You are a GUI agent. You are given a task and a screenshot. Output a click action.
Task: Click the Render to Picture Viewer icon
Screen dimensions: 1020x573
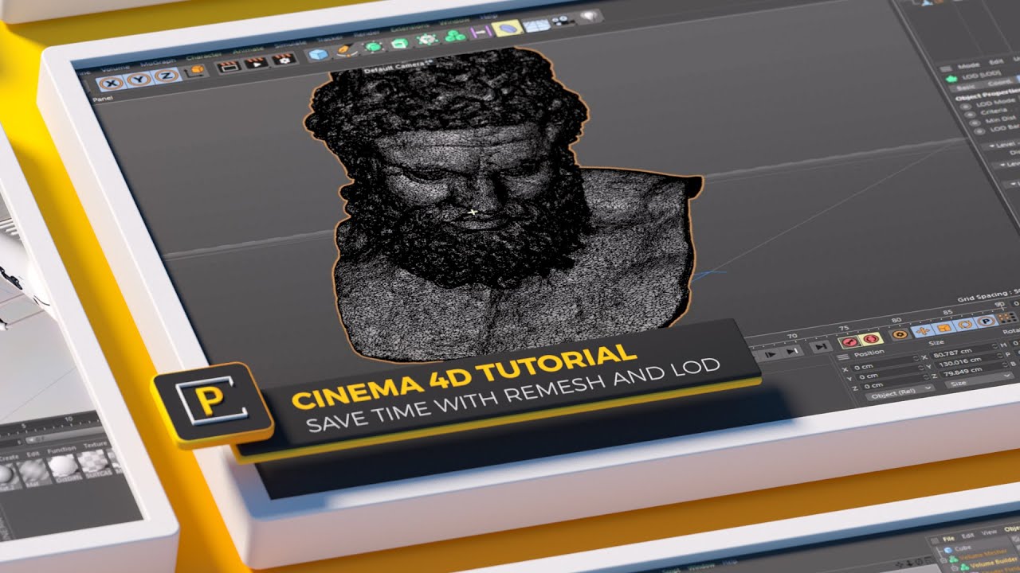point(256,63)
